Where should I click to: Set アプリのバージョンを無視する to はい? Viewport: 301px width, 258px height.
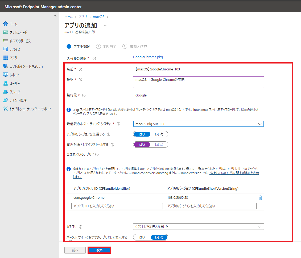click(x=142, y=134)
